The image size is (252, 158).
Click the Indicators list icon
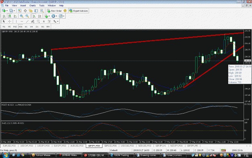[x=46, y=16]
